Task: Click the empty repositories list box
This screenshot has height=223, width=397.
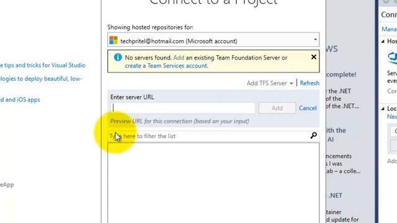Action: point(213,183)
